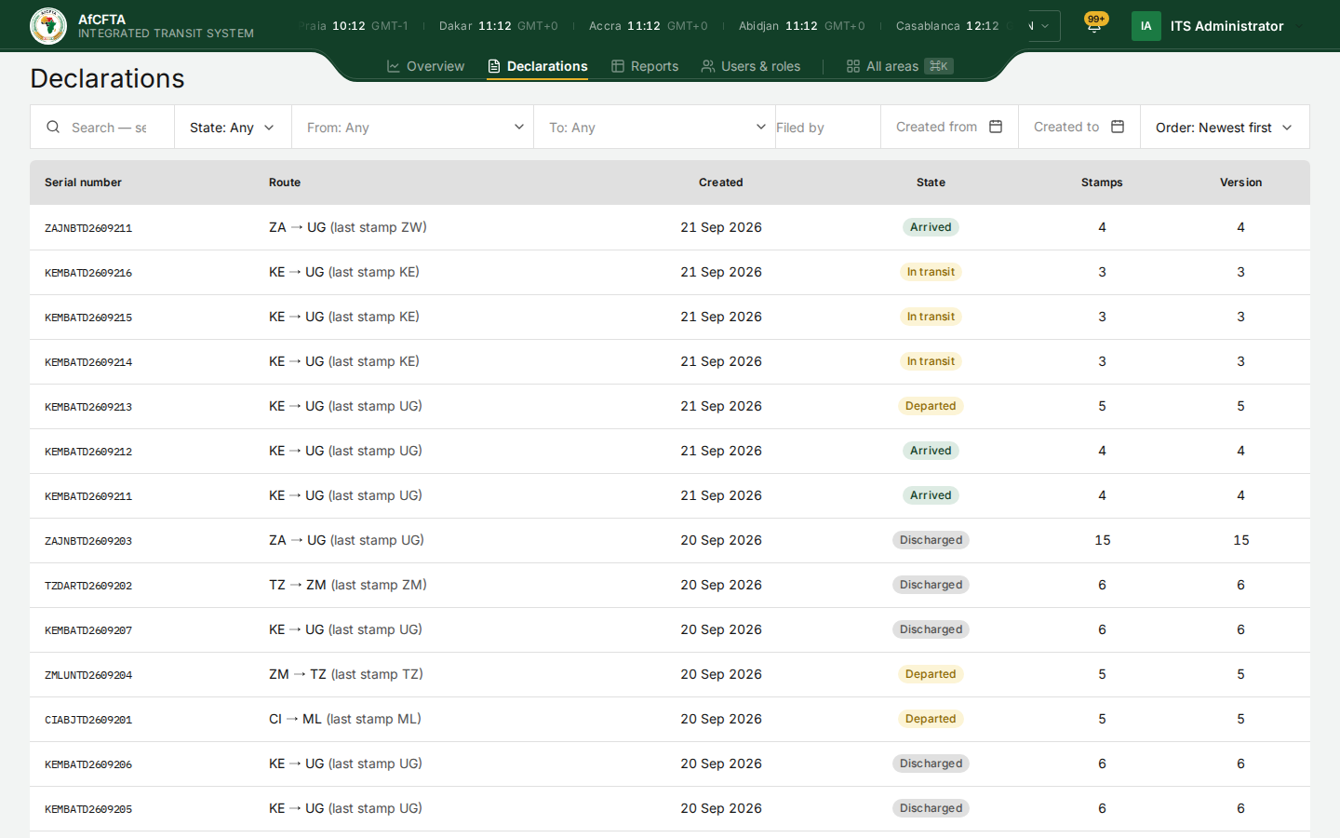Click the Overview chart icon
1340x838 pixels.
394,66
